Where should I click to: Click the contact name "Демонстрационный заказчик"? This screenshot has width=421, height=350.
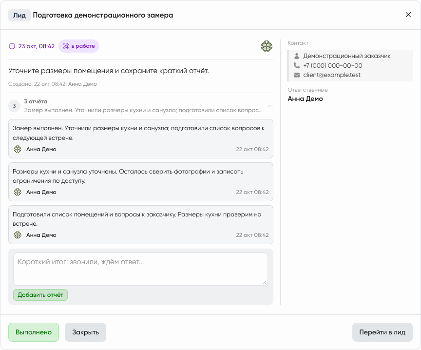pyautogui.click(x=347, y=56)
